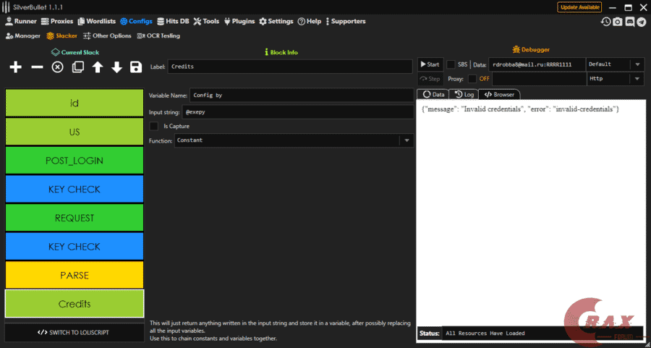Edit the debugger Data field

click(x=537, y=64)
